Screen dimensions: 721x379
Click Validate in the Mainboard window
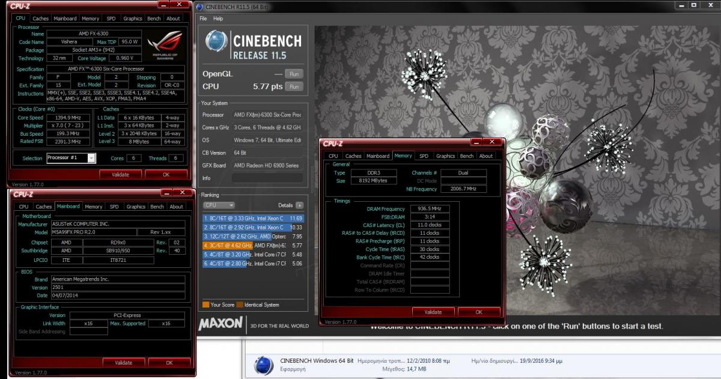[x=124, y=363]
